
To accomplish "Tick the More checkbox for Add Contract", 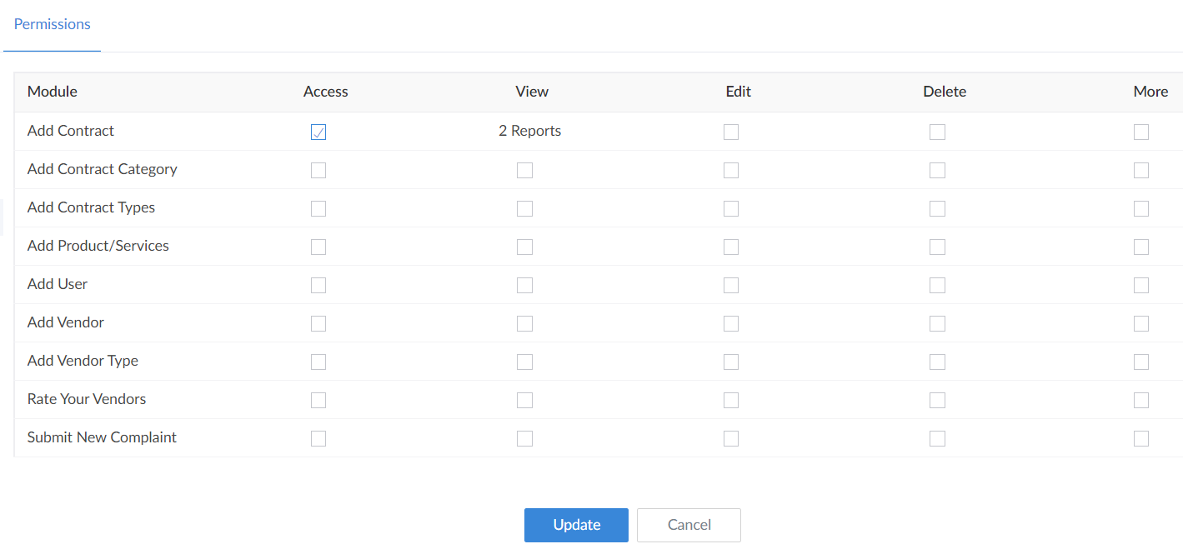I will tap(1141, 132).
